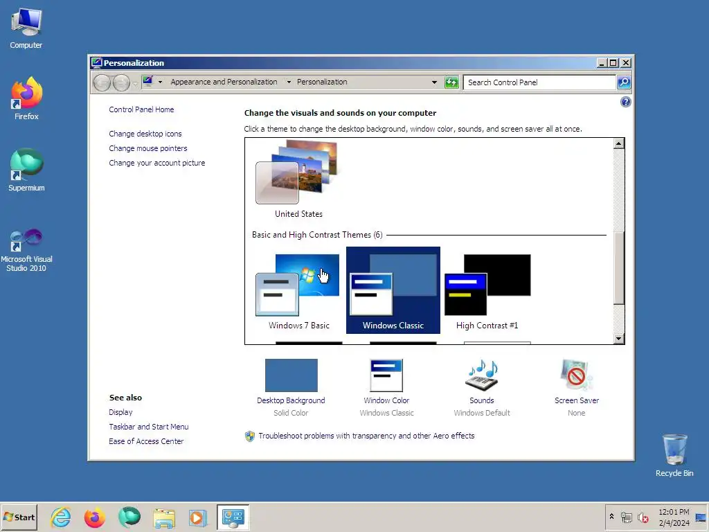The height and width of the screenshot is (532, 709).
Task: Click the display icon beside the clock
Action: [701, 517]
